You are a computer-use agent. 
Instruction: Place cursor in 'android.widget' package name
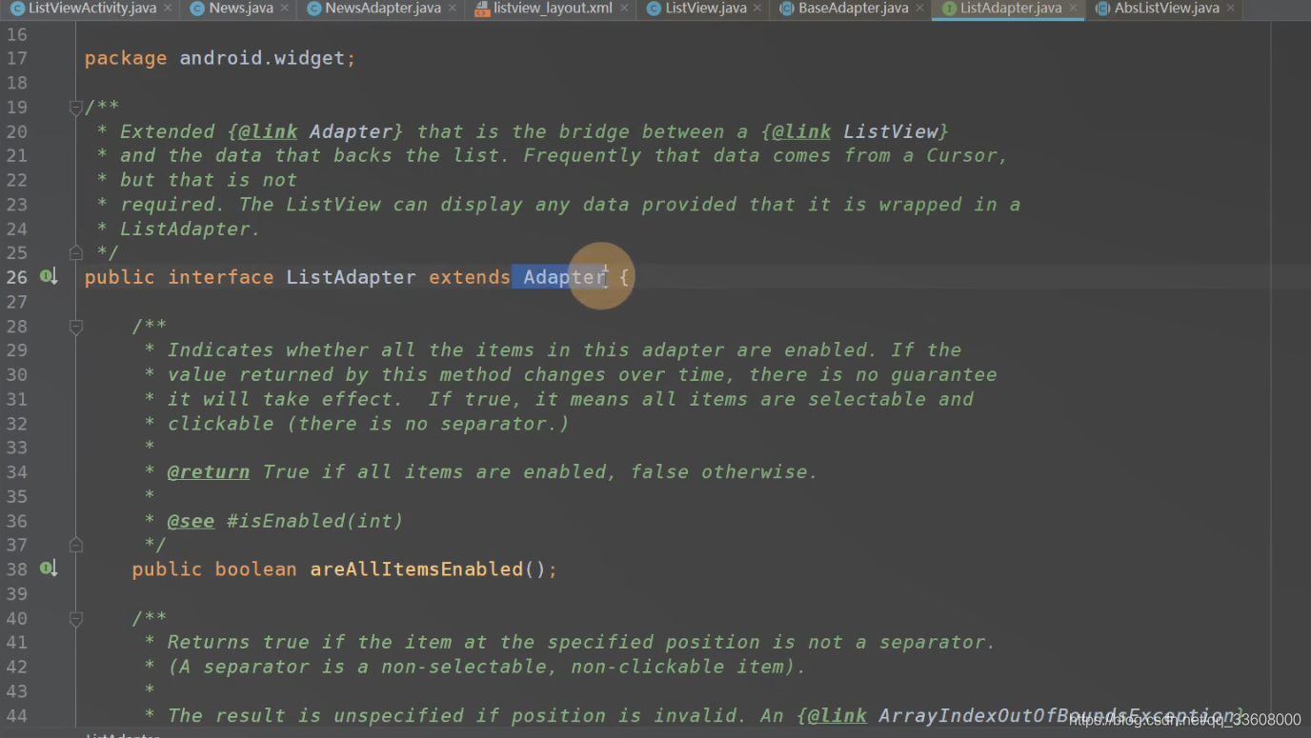(x=262, y=58)
